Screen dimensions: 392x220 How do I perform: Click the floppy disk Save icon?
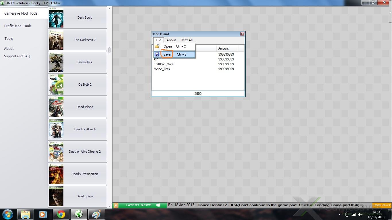157,54
